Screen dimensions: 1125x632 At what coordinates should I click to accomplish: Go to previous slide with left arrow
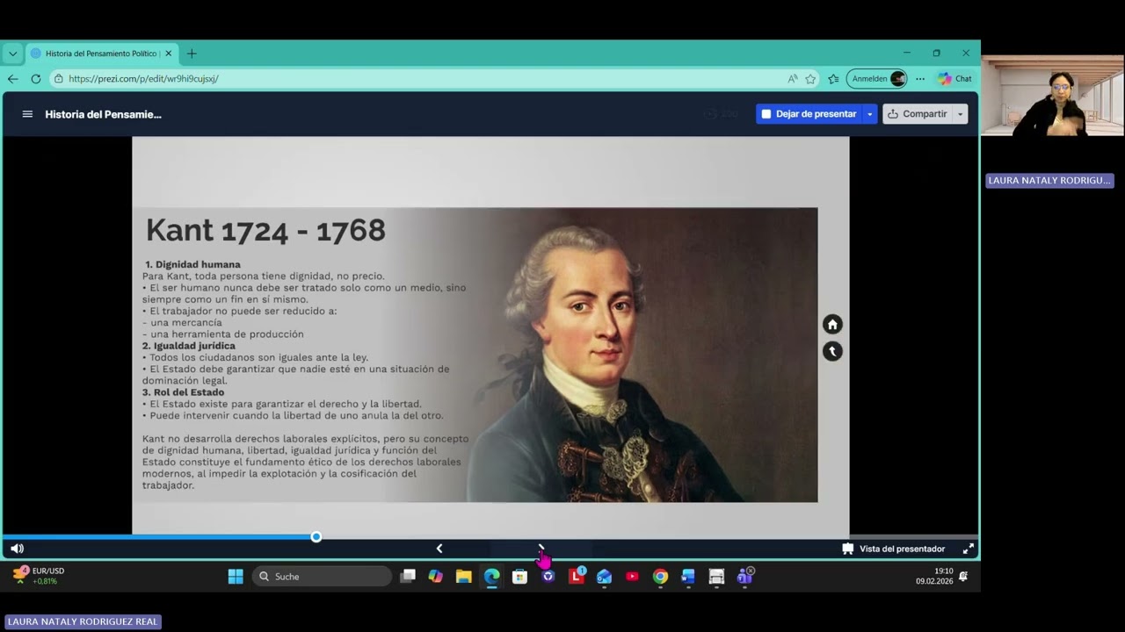pyautogui.click(x=439, y=549)
